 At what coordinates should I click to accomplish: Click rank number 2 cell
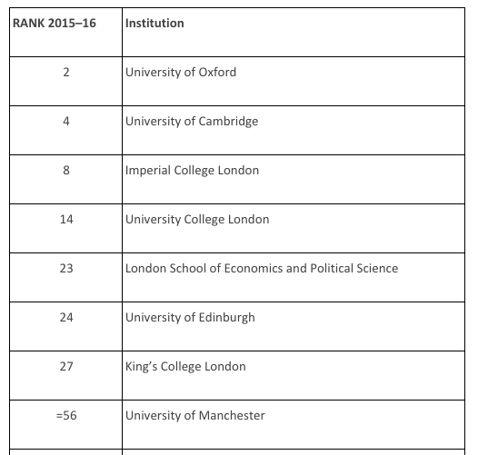click(x=65, y=82)
